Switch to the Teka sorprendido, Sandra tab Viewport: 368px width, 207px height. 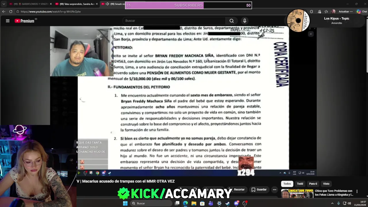(76, 4)
